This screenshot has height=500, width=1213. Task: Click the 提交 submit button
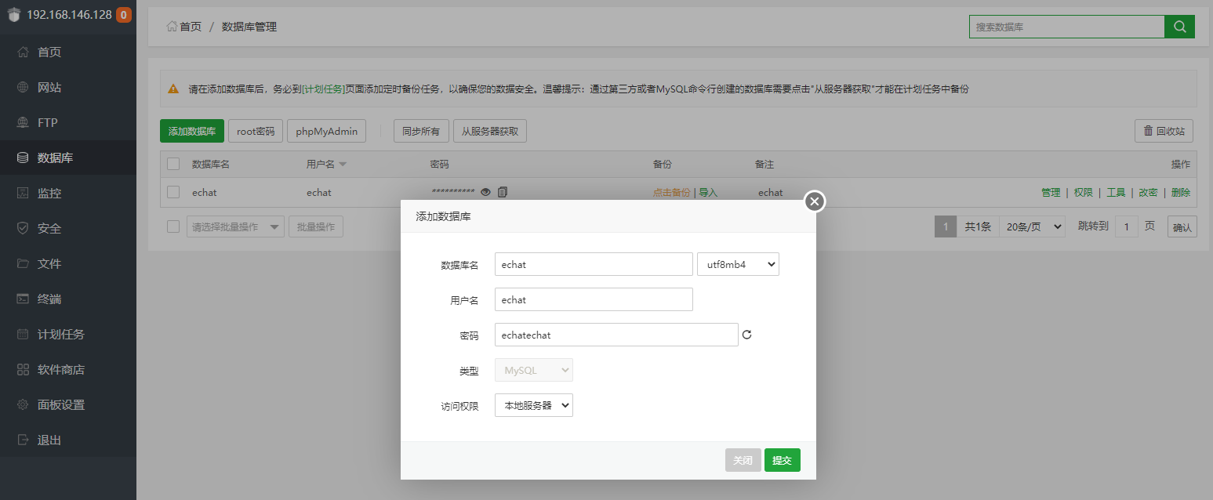pos(782,460)
